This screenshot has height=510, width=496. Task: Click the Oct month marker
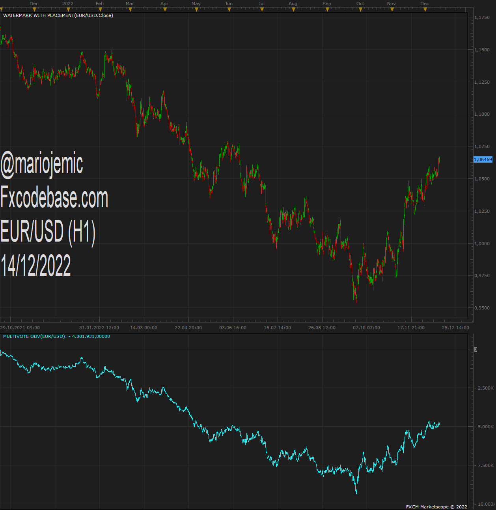coord(360,4)
